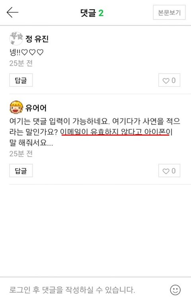
Task: Tap the 댓글 header title
Action: click(x=88, y=13)
